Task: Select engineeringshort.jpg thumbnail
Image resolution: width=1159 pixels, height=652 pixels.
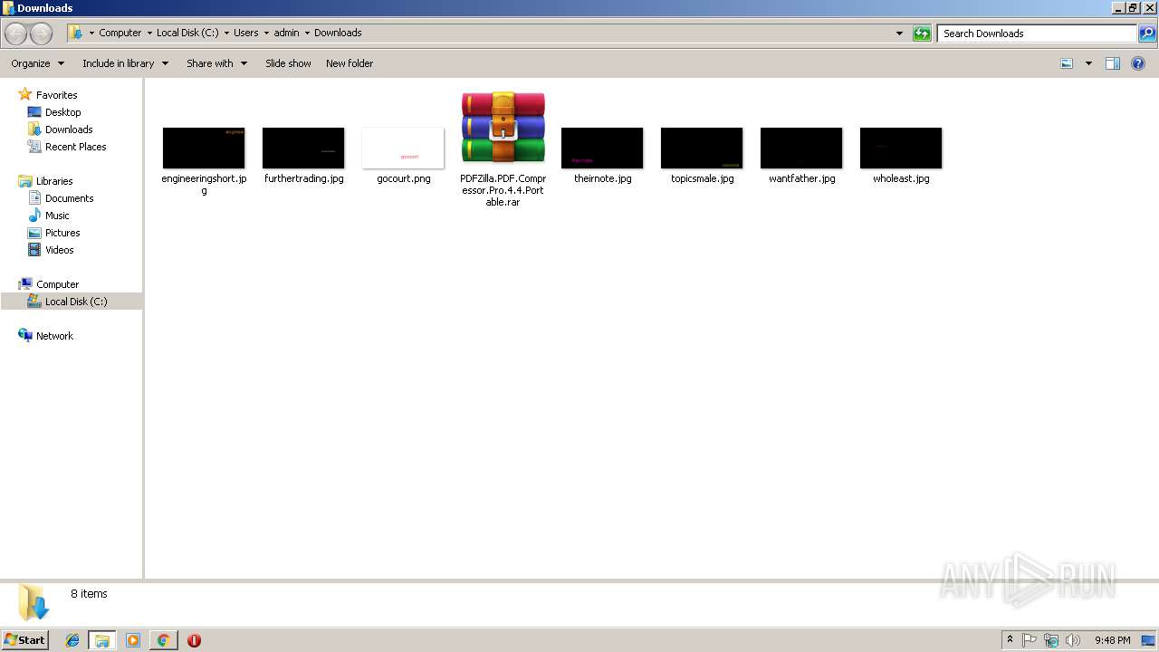Action: pos(204,148)
